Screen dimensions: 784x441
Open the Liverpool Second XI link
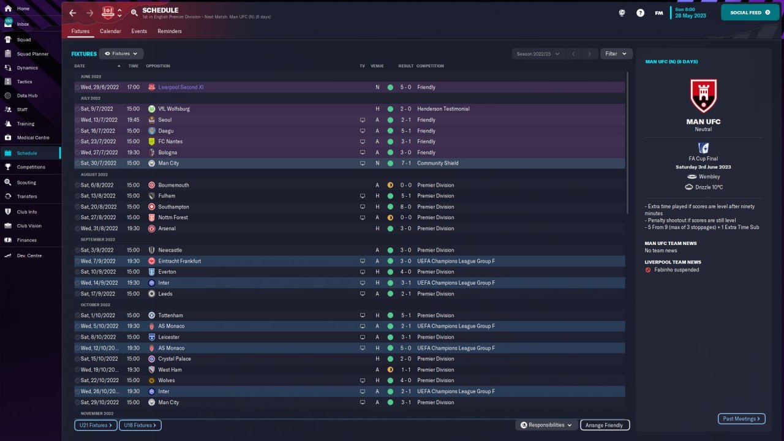coord(181,88)
